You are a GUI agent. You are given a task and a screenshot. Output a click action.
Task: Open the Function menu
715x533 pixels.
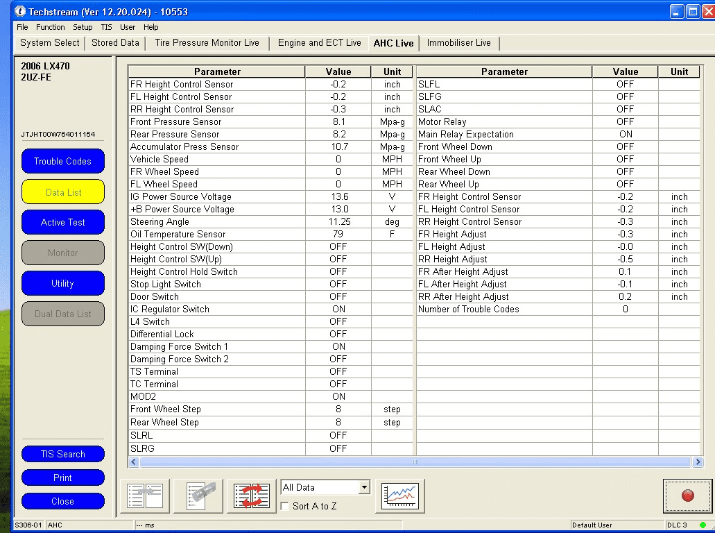click(x=50, y=27)
